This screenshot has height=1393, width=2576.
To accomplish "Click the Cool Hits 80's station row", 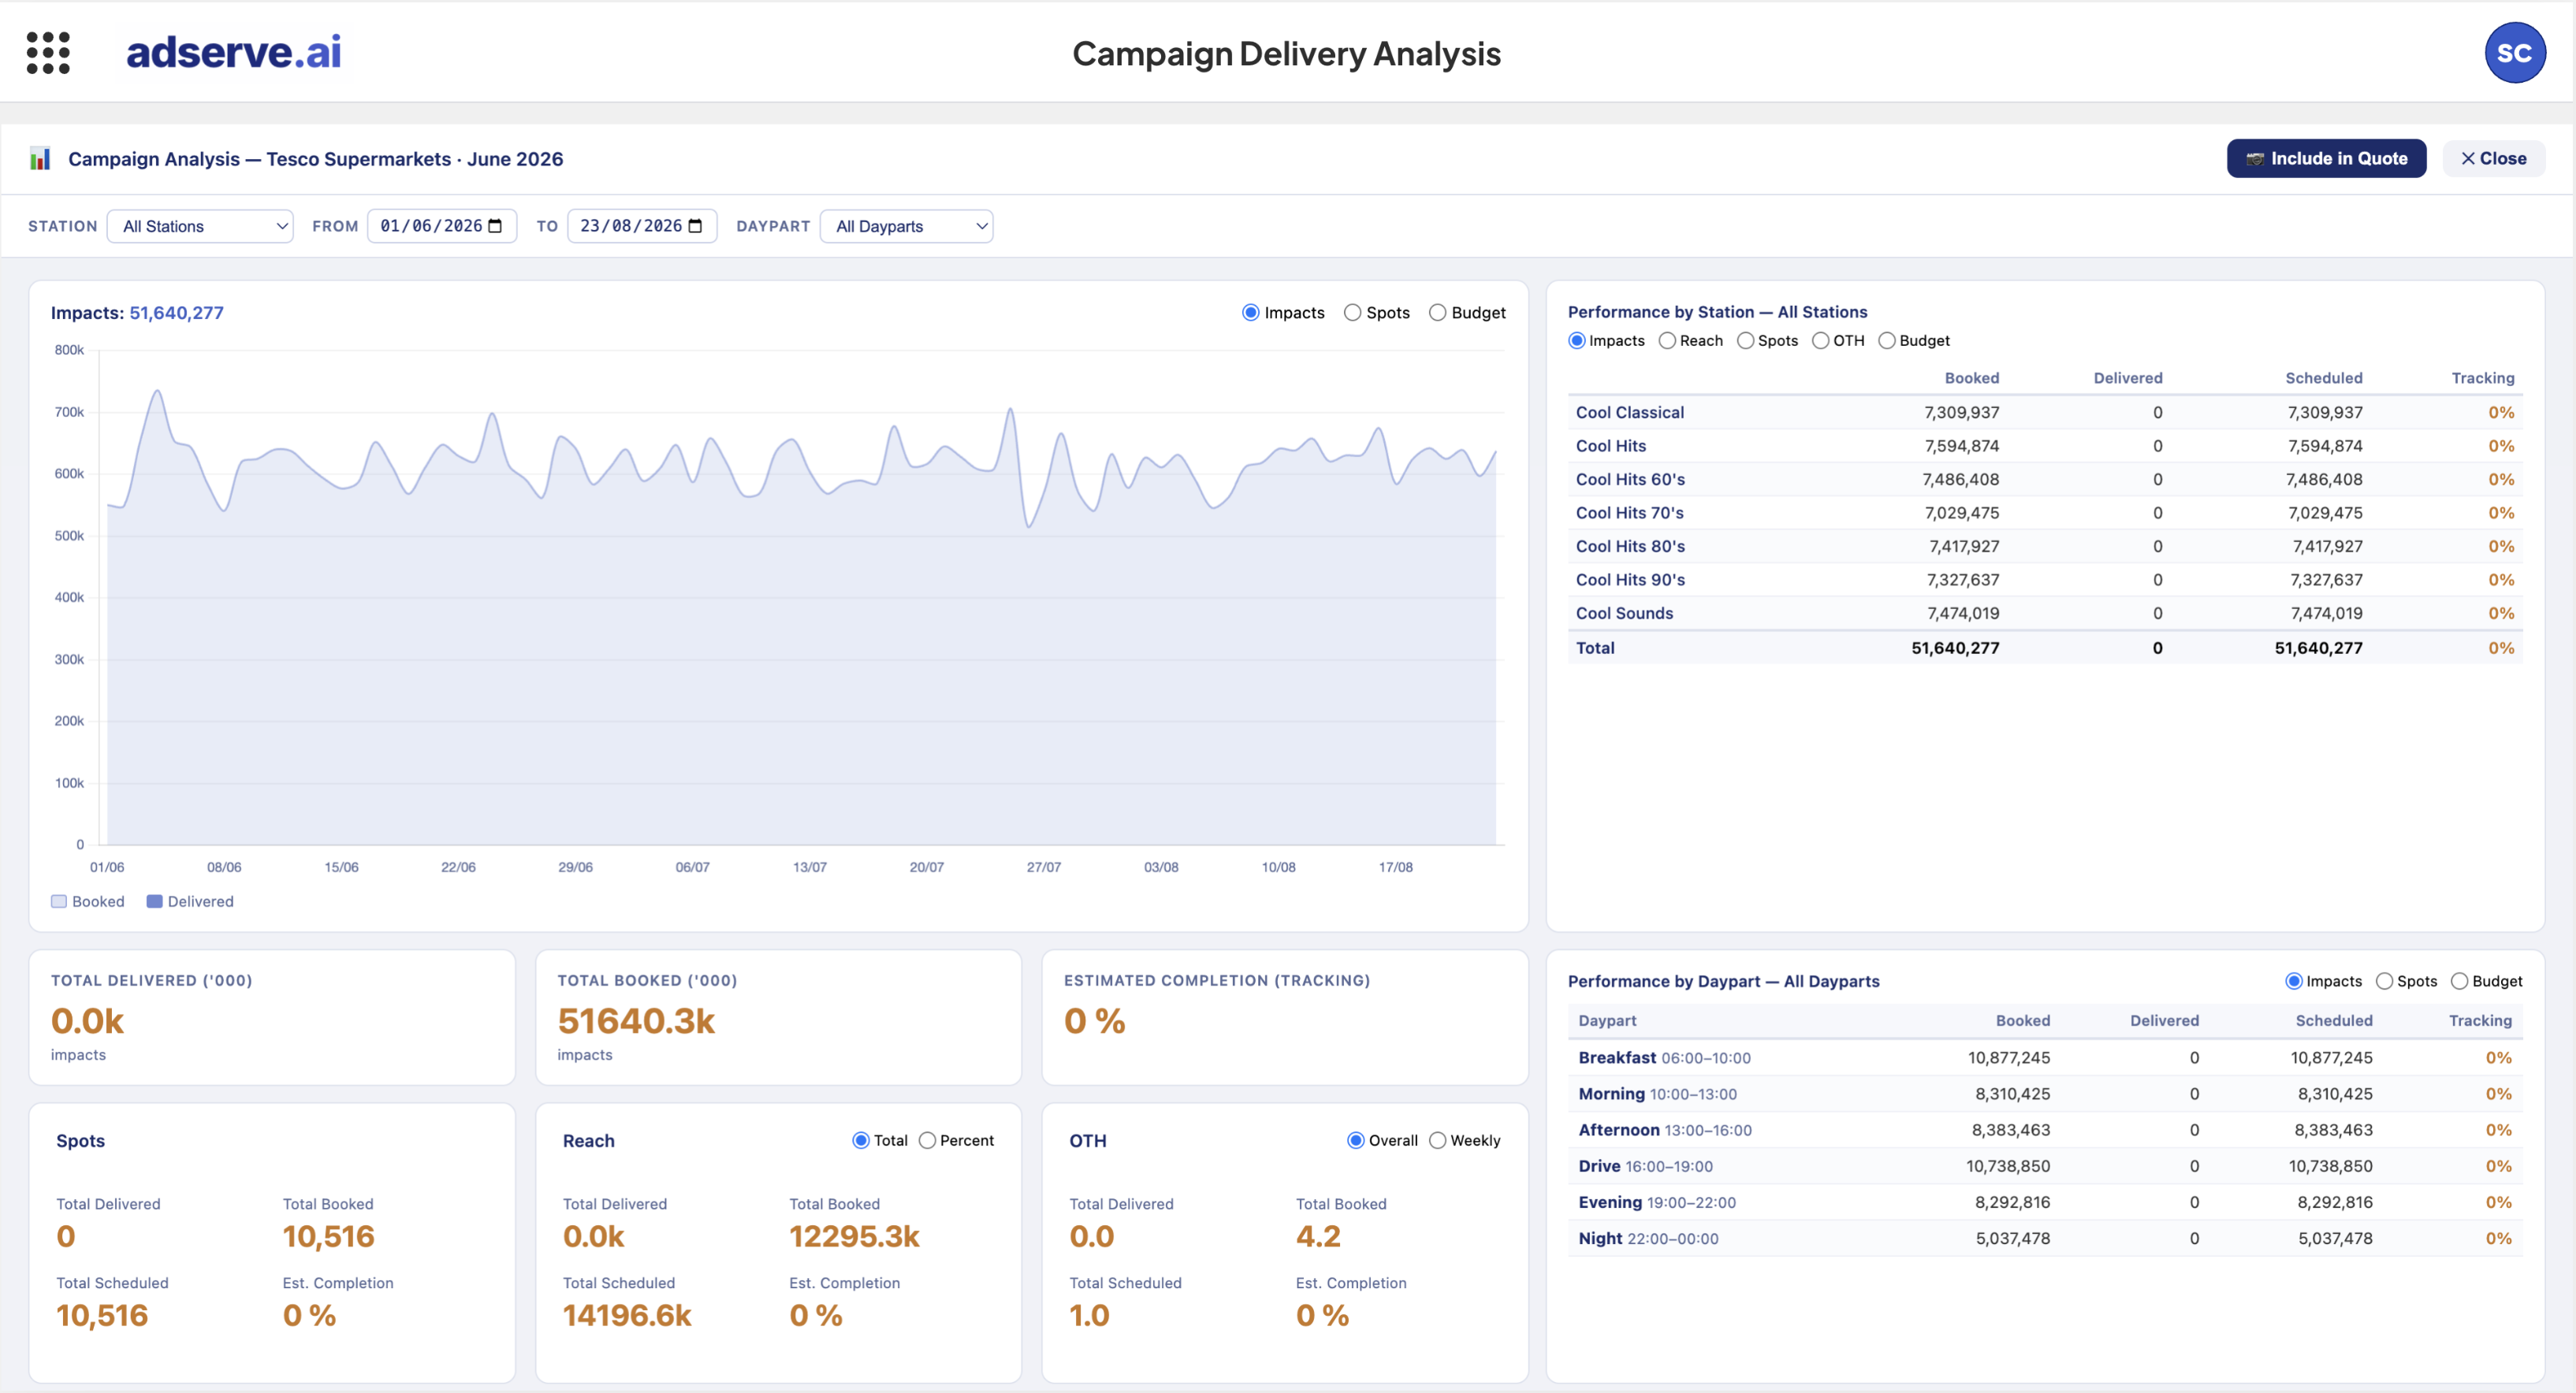I will [2044, 547].
